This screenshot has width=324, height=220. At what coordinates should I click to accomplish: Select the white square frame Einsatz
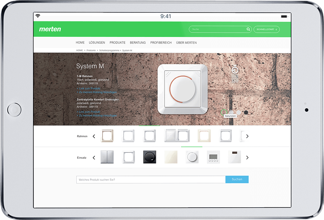point(128,157)
